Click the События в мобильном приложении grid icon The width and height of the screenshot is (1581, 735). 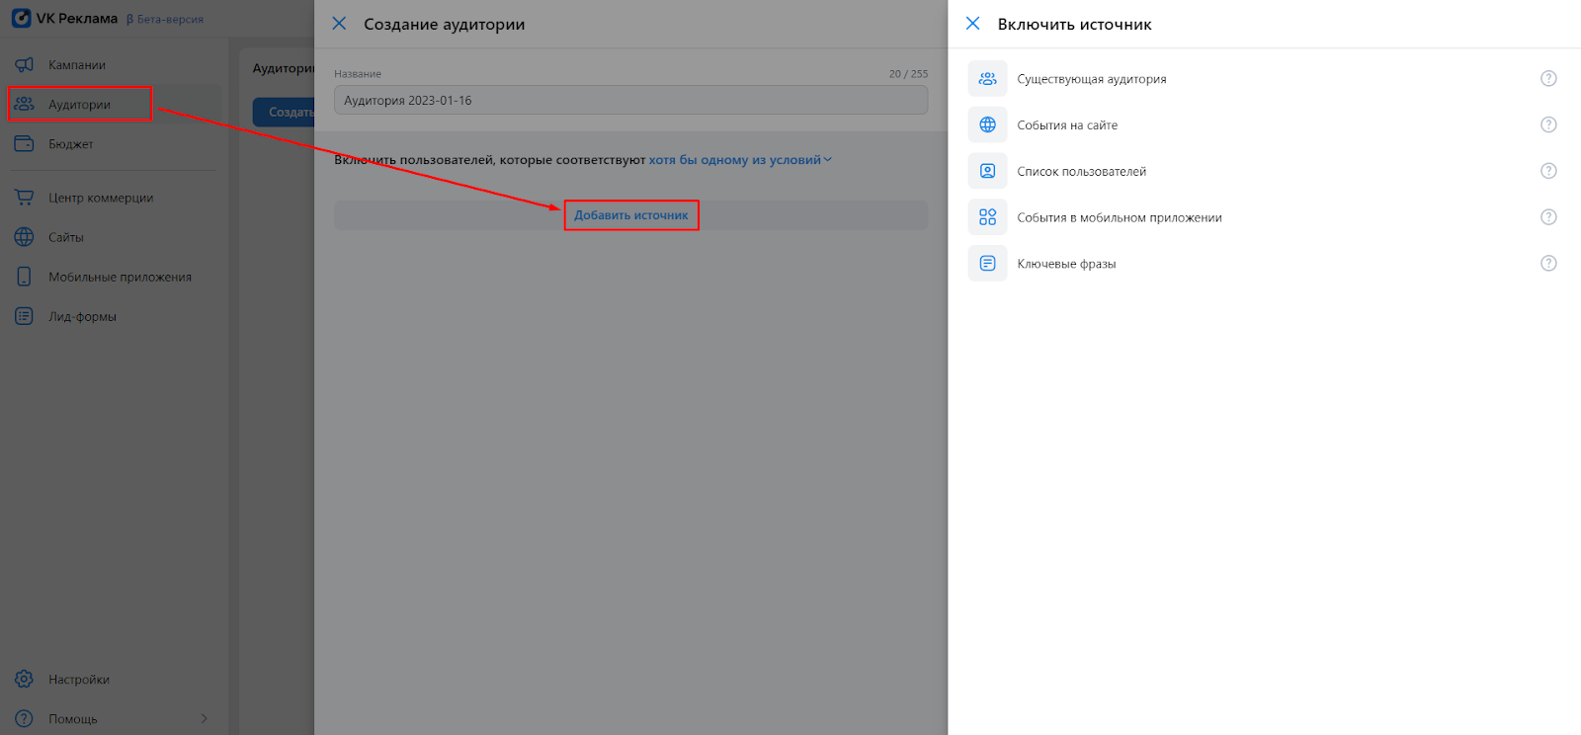[987, 217]
